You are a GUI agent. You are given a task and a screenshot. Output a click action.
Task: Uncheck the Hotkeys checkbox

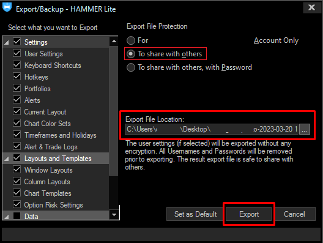coord(17,77)
